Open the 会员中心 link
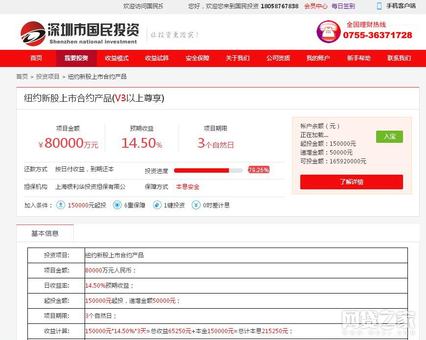The width and height of the screenshot is (426, 340). click(x=315, y=6)
